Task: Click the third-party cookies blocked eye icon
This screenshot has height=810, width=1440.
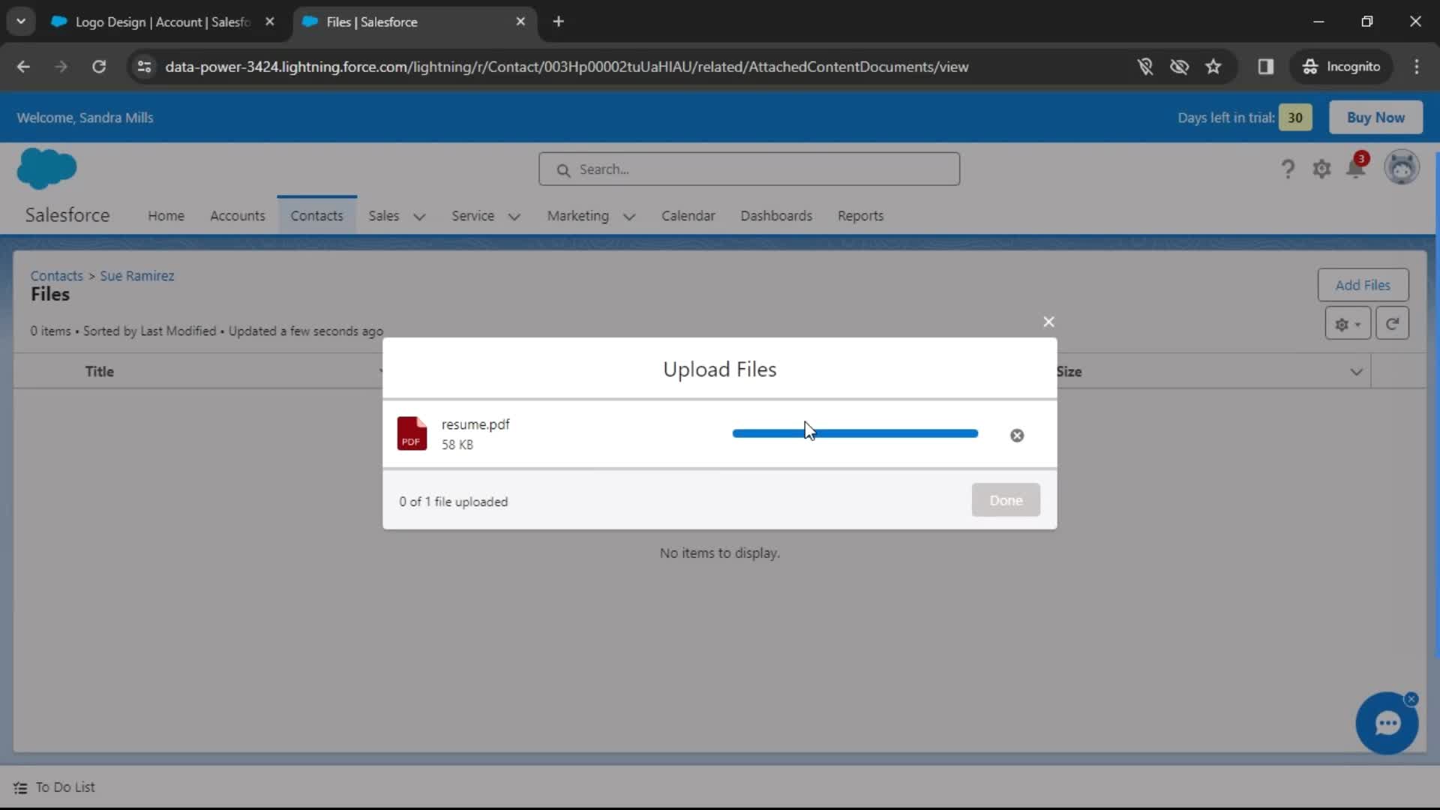Action: [1179, 67]
